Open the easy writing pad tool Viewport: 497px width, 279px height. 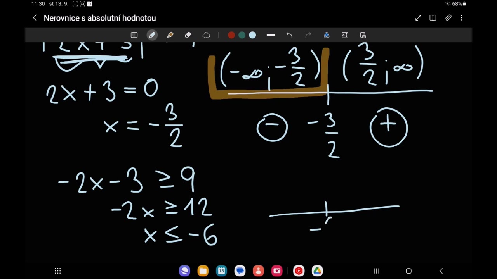coord(345,35)
